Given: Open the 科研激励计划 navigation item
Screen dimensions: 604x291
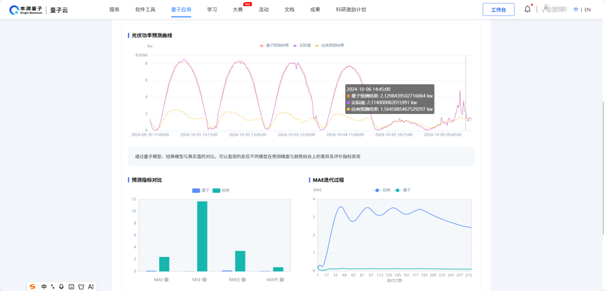Looking at the screenshot, I should coord(351,9).
